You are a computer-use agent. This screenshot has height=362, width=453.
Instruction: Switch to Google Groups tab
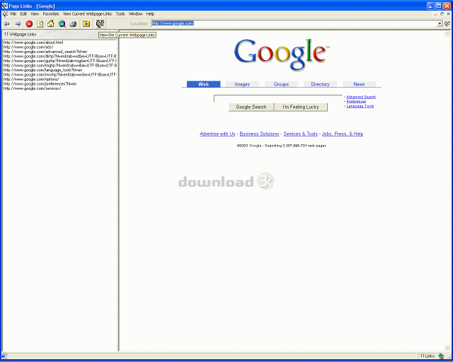coord(281,84)
